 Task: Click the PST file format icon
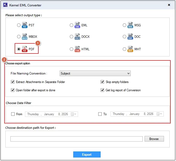(x=24, y=25)
